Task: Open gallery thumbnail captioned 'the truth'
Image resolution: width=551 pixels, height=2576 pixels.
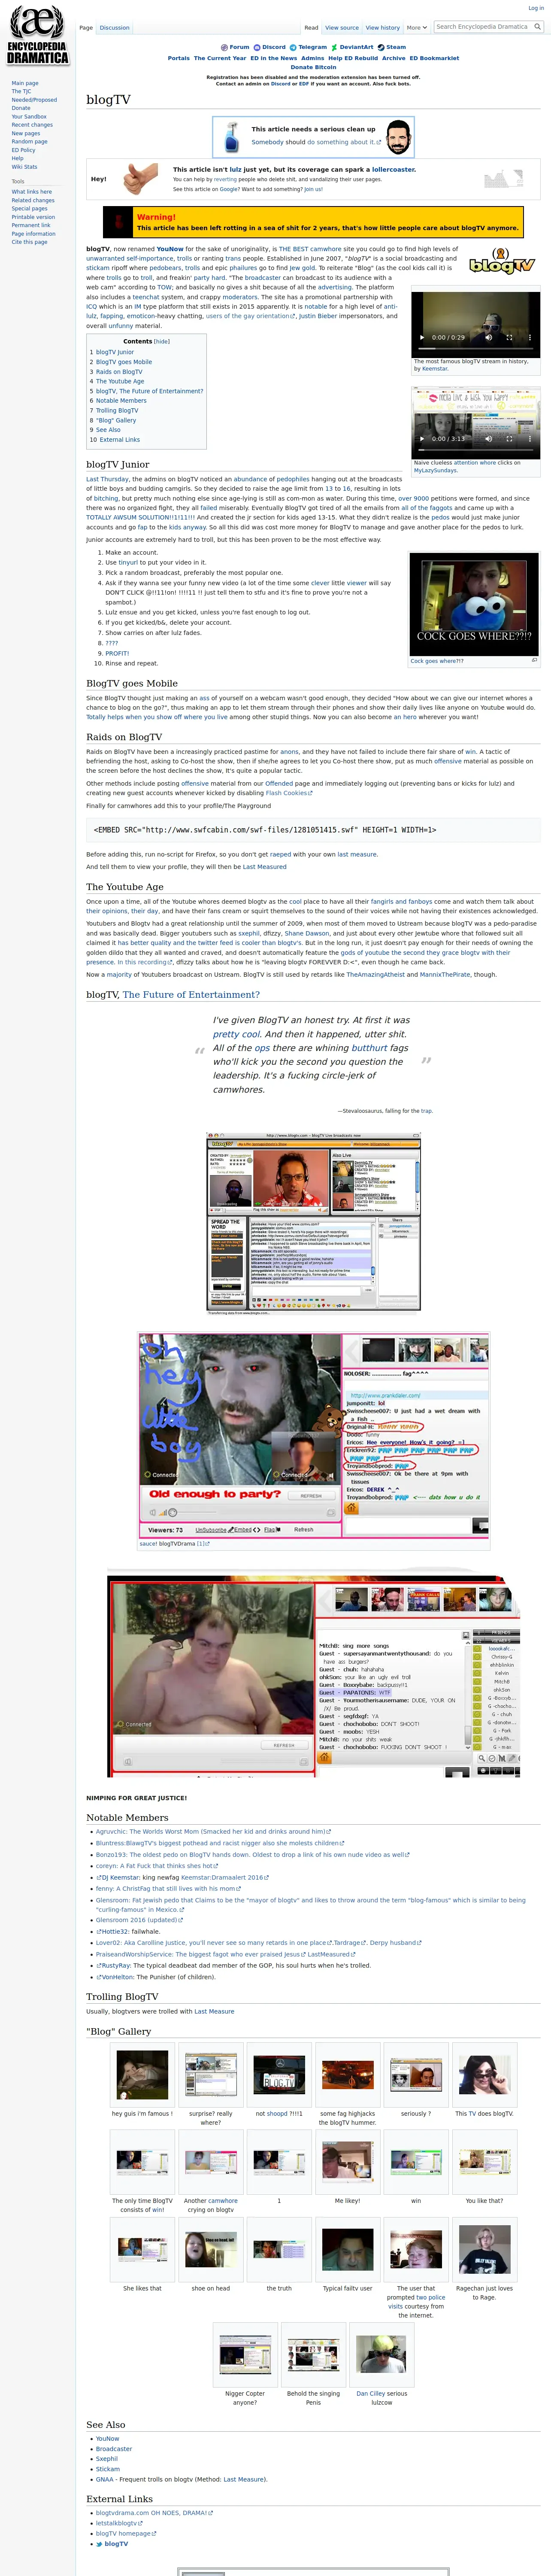Action: tap(279, 2250)
